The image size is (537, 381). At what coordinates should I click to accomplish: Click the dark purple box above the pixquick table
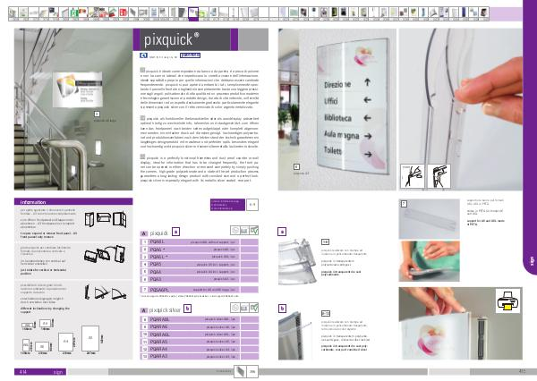coord(227,205)
